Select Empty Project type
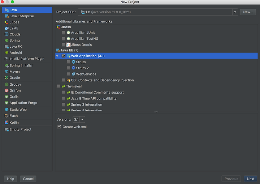Viewport: 260px width, 184px height. click(27, 129)
